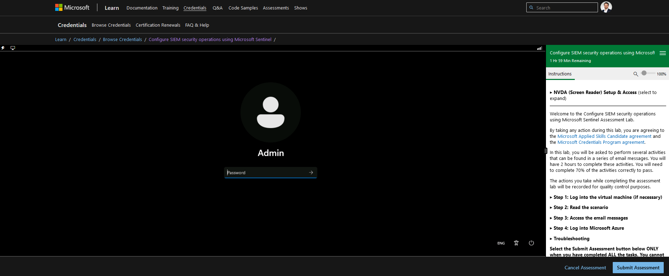Click the Learn brand link

coord(112,8)
